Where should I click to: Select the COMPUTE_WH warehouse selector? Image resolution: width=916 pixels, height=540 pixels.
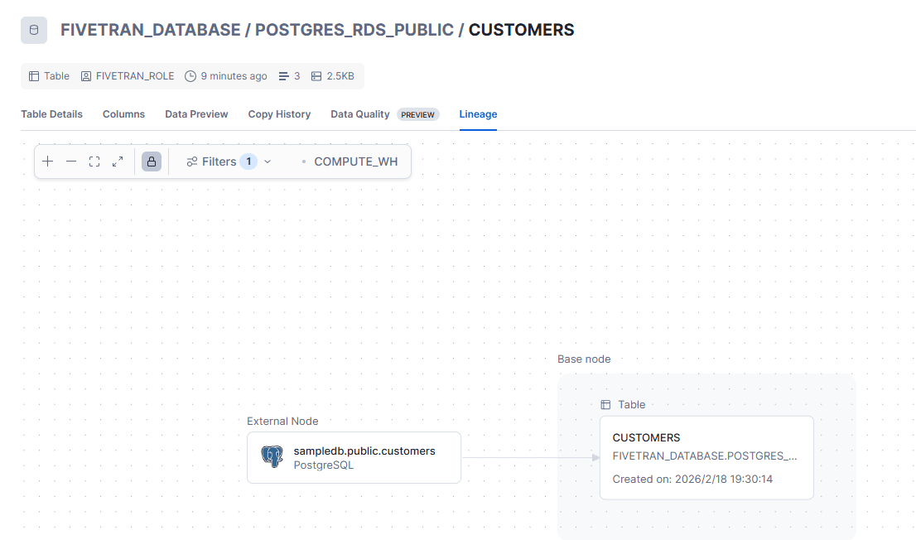(355, 162)
